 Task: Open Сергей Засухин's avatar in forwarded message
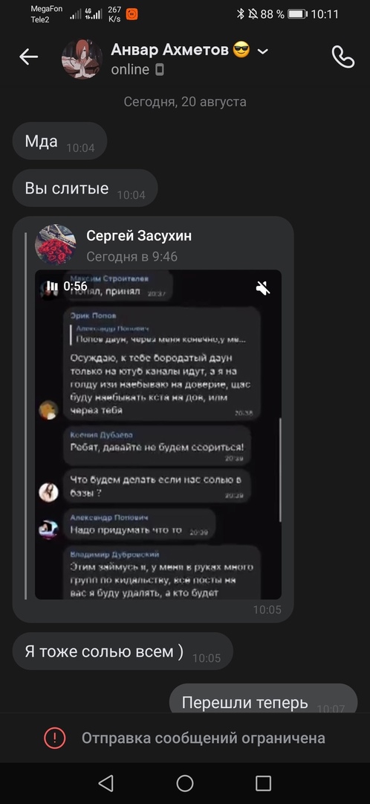point(55,245)
